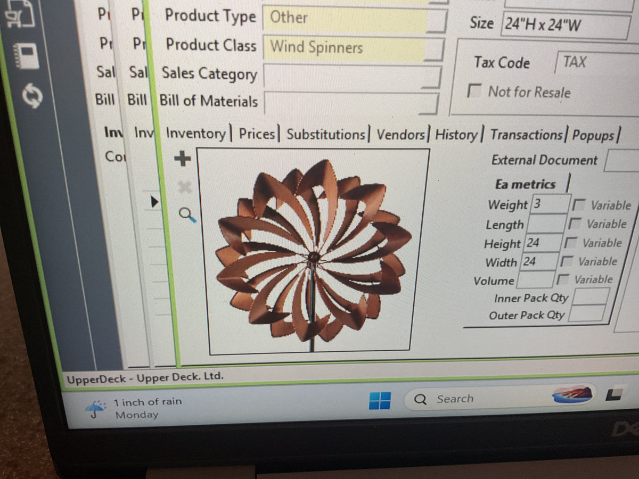Click the wind spinner product image
The image size is (639, 479).
coord(314,251)
